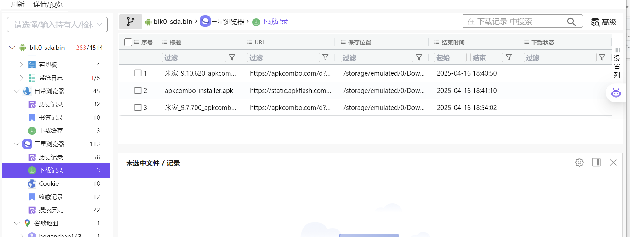Click the URL filter input
This screenshot has width=630, height=237.
point(283,58)
